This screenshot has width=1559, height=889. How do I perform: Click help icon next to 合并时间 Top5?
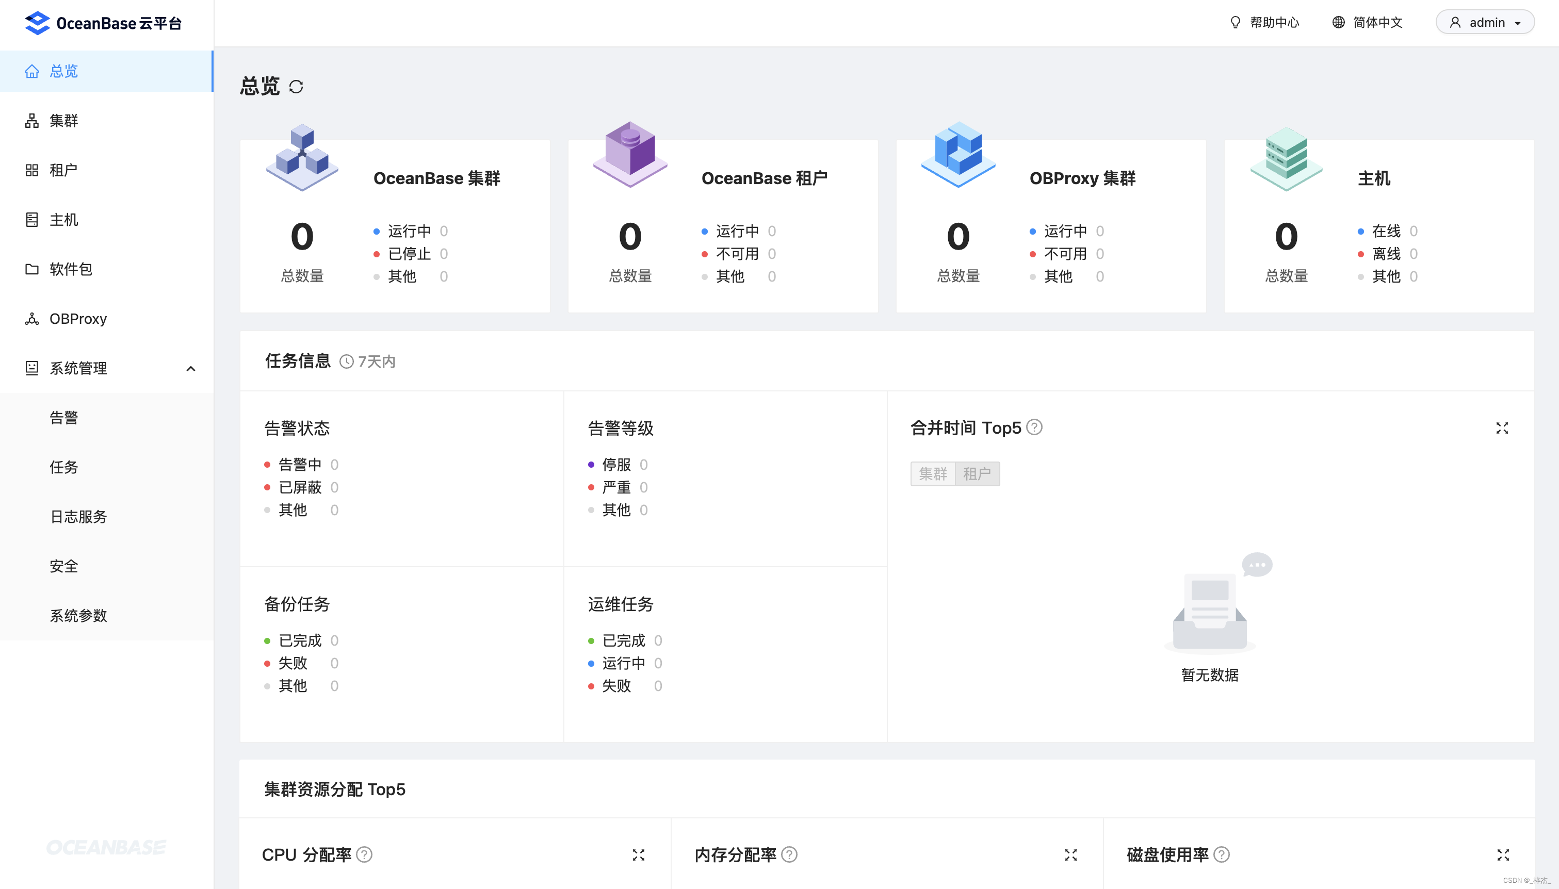coord(1034,427)
